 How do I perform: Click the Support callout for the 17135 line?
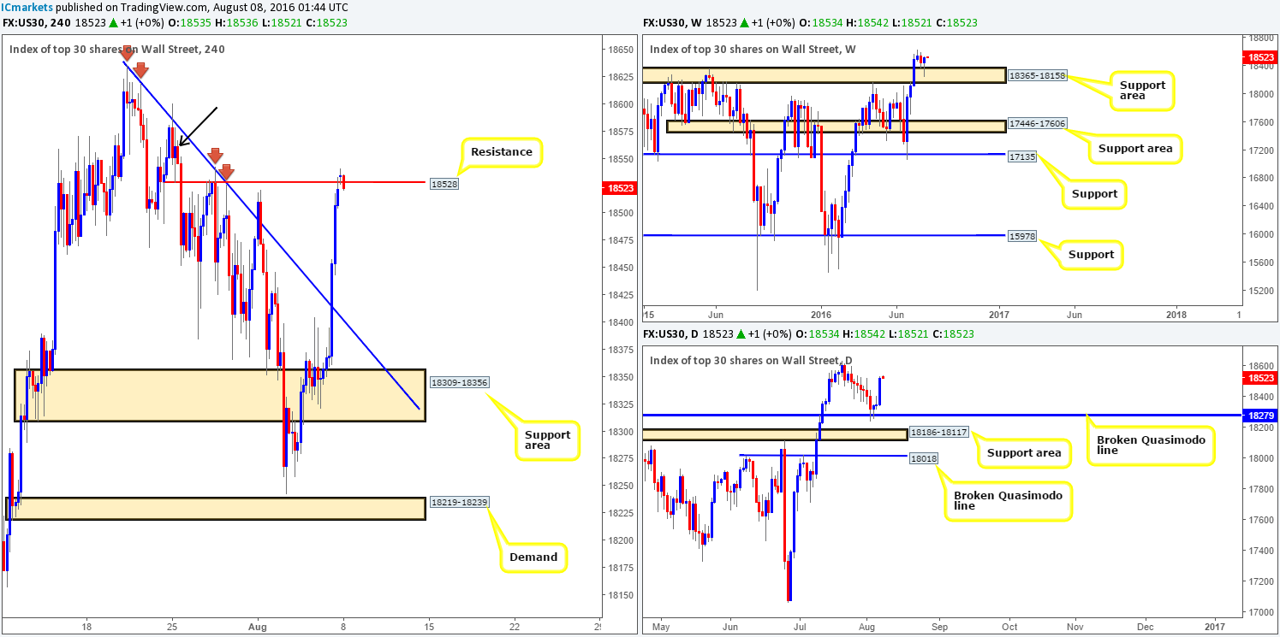click(1094, 194)
